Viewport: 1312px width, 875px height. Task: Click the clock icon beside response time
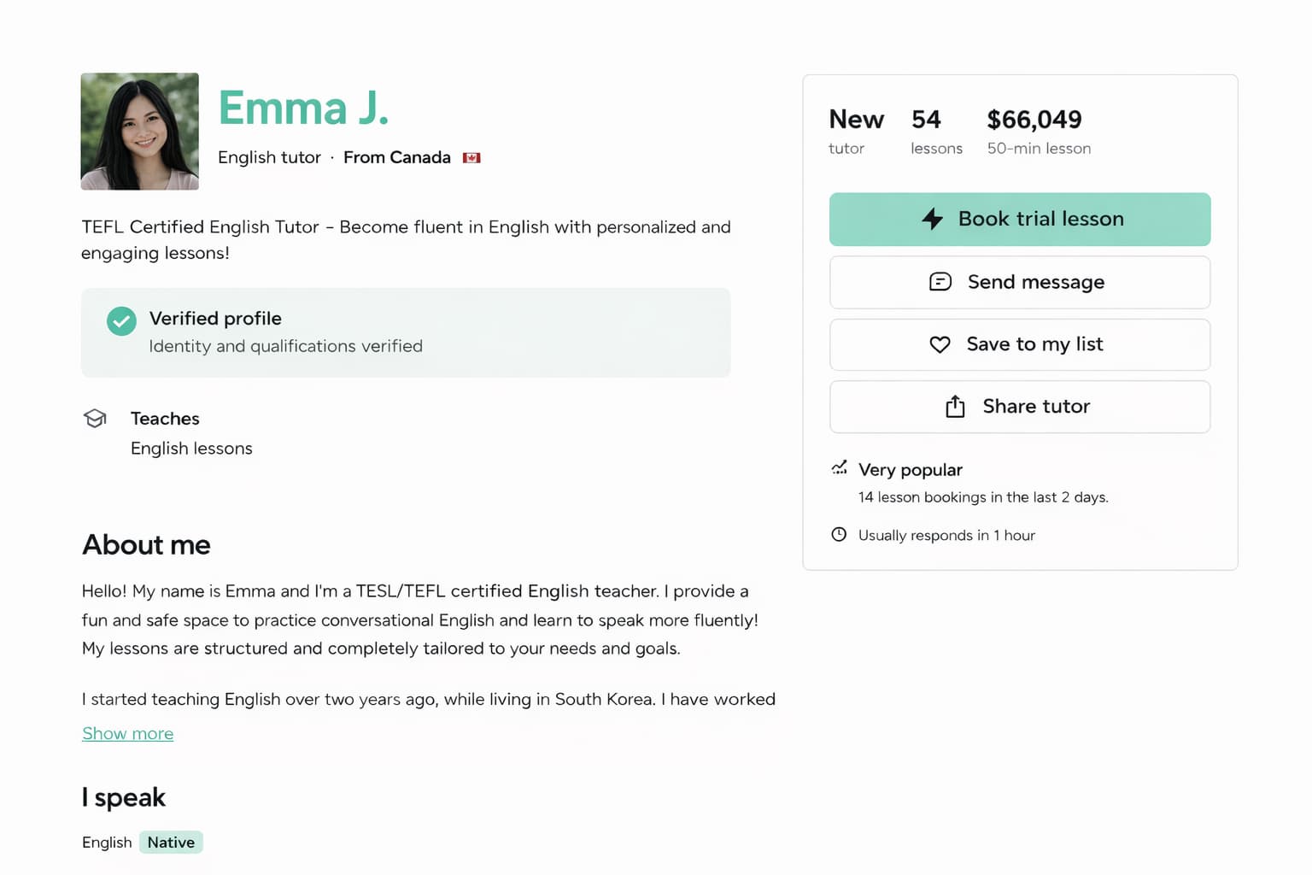(839, 534)
